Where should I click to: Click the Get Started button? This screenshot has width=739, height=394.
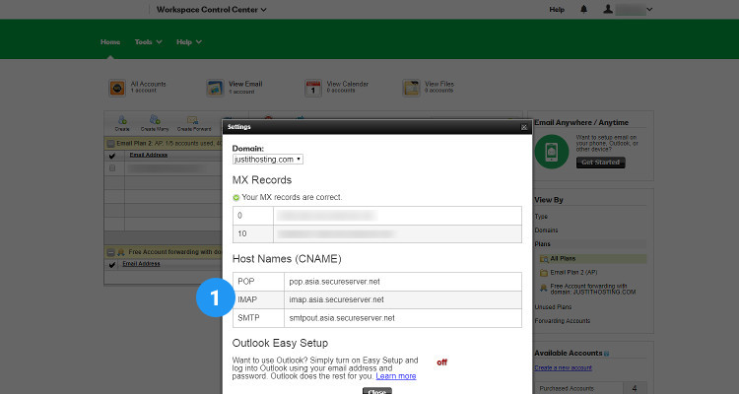pos(600,163)
